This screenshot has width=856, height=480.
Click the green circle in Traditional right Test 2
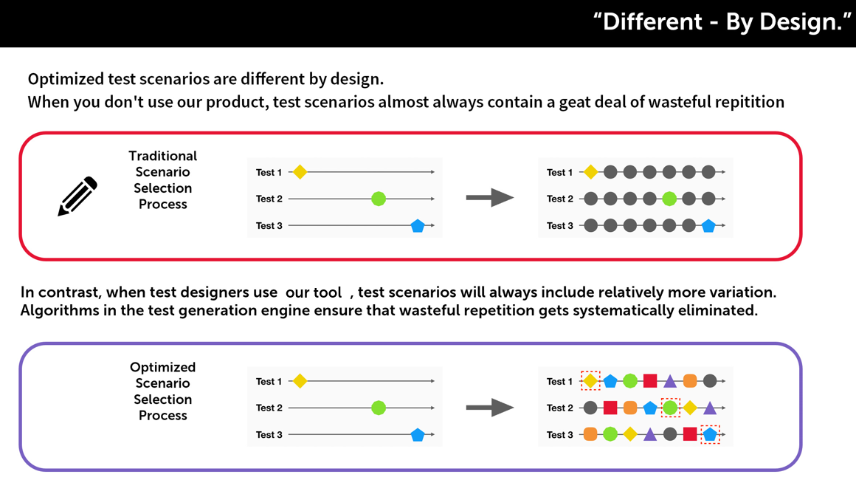point(669,199)
